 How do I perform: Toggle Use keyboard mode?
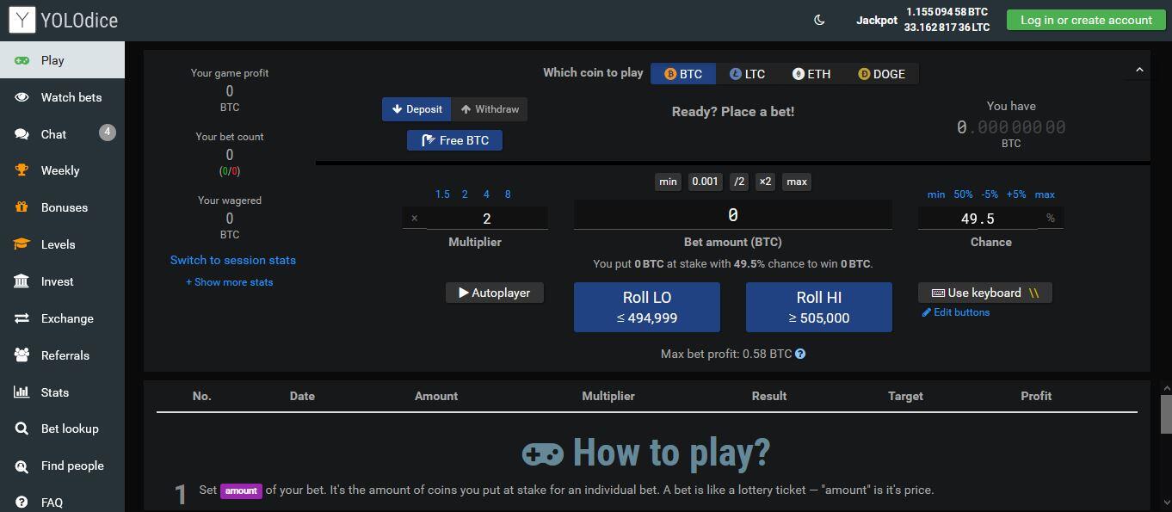[x=985, y=293]
